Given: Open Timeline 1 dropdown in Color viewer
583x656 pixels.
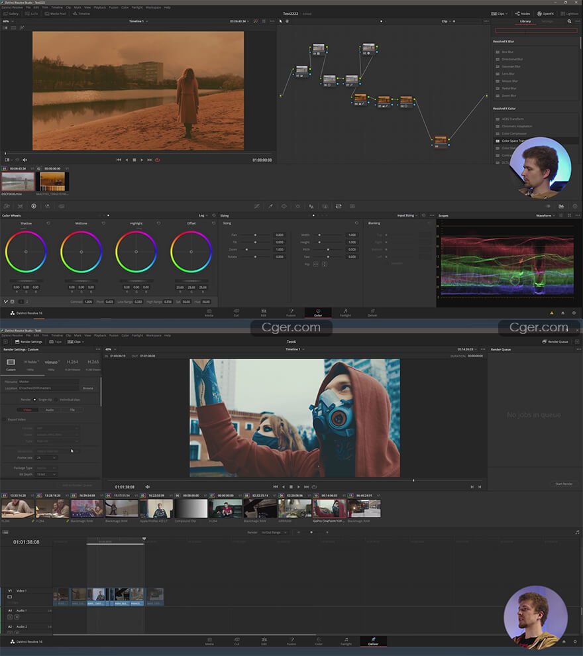Looking at the screenshot, I should click(138, 21).
